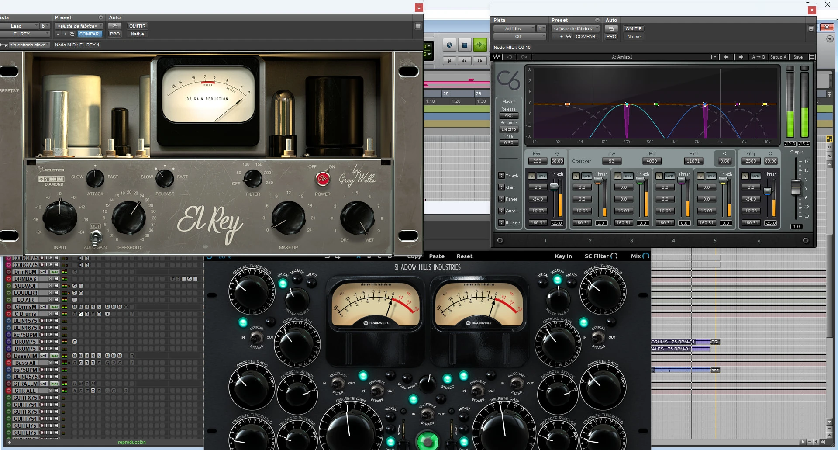Click Paste in Shadow Hills toolbar
The width and height of the screenshot is (838, 450).
437,256
